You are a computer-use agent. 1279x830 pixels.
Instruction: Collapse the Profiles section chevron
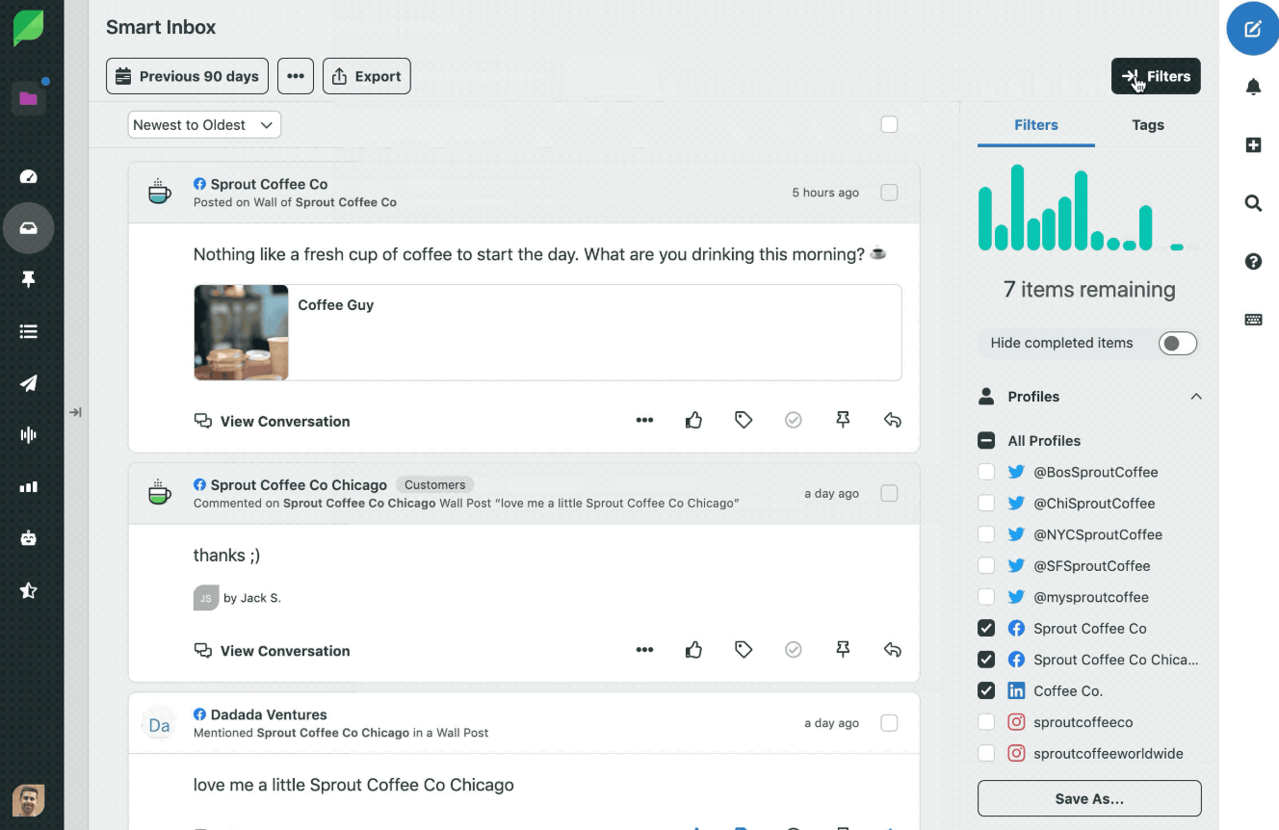[1196, 397]
